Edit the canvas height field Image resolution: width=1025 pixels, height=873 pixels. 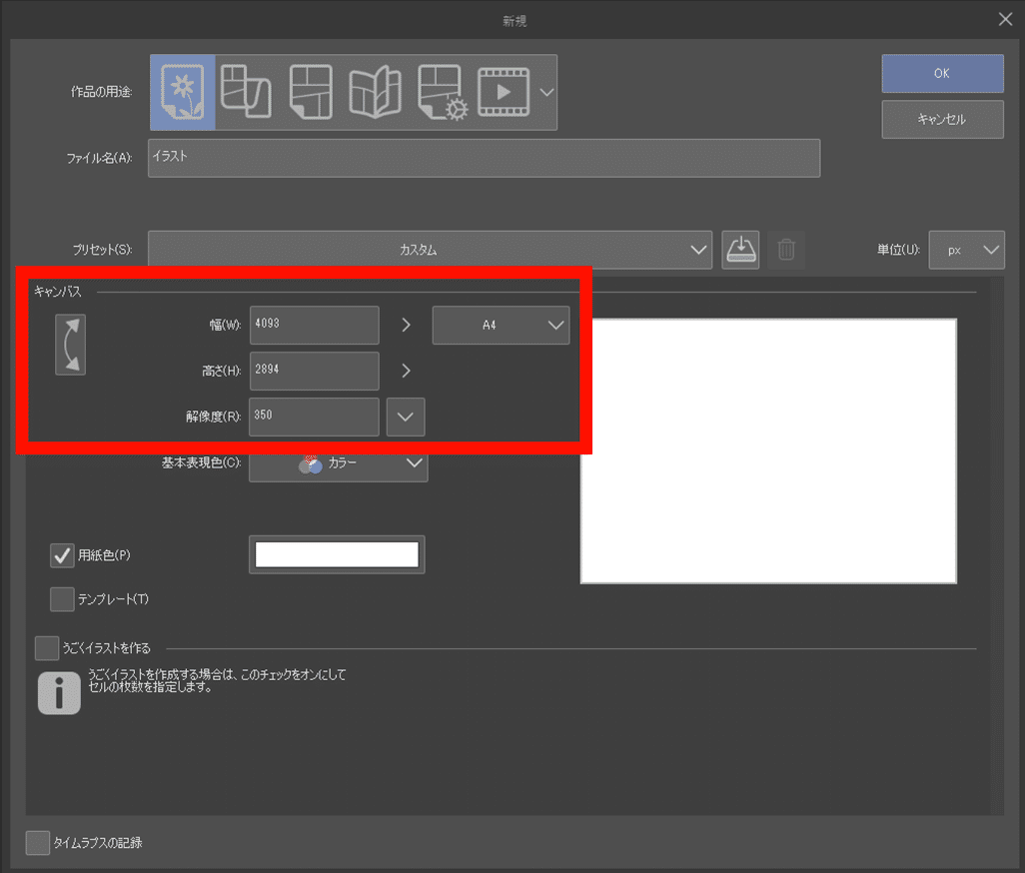click(314, 371)
